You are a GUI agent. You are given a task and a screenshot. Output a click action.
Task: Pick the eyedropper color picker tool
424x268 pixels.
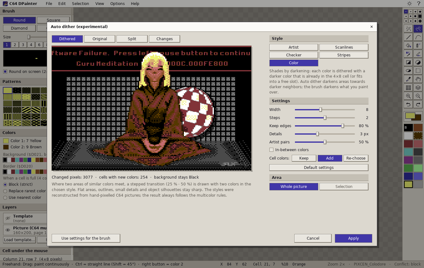[x=408, y=79]
